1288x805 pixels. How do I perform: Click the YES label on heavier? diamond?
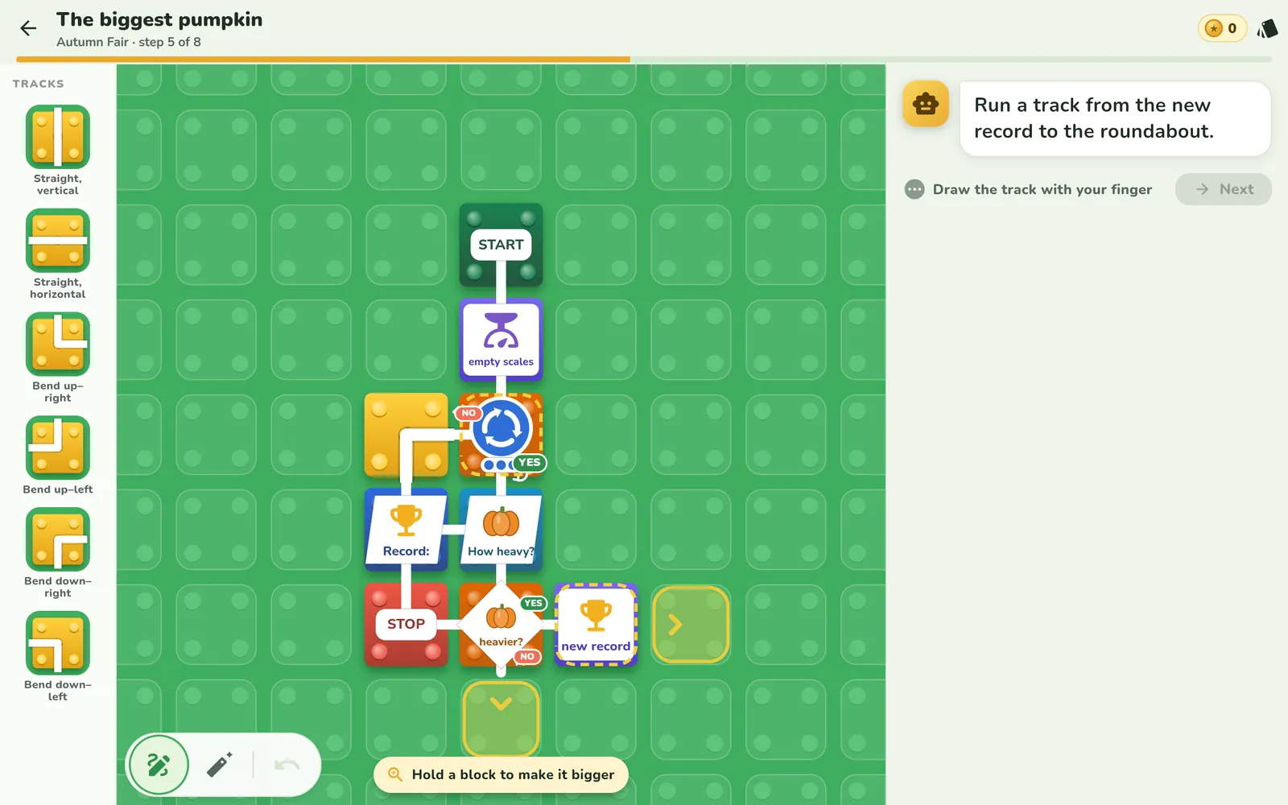(533, 603)
